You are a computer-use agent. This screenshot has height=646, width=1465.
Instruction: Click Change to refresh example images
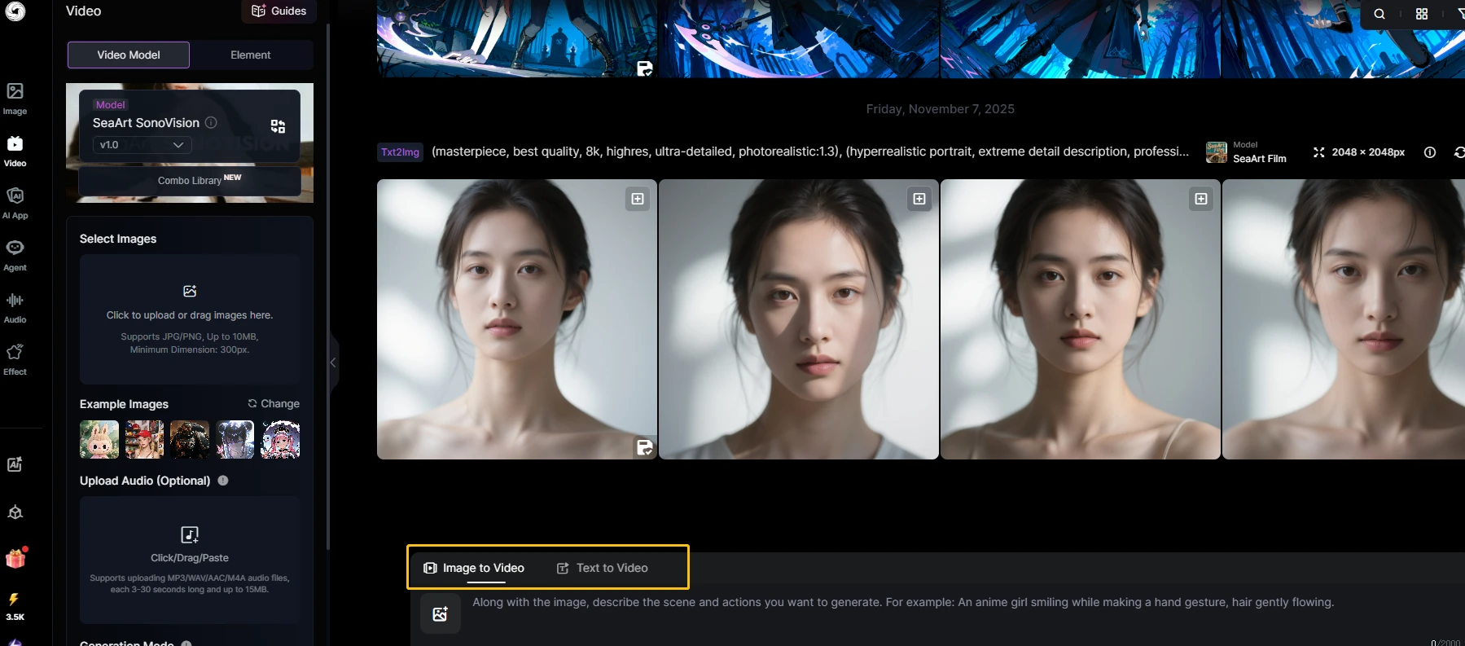click(x=274, y=404)
